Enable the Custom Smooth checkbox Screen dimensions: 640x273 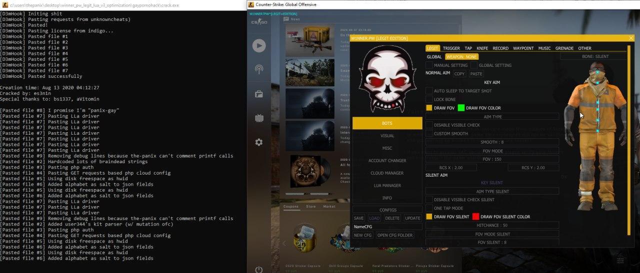click(x=429, y=133)
